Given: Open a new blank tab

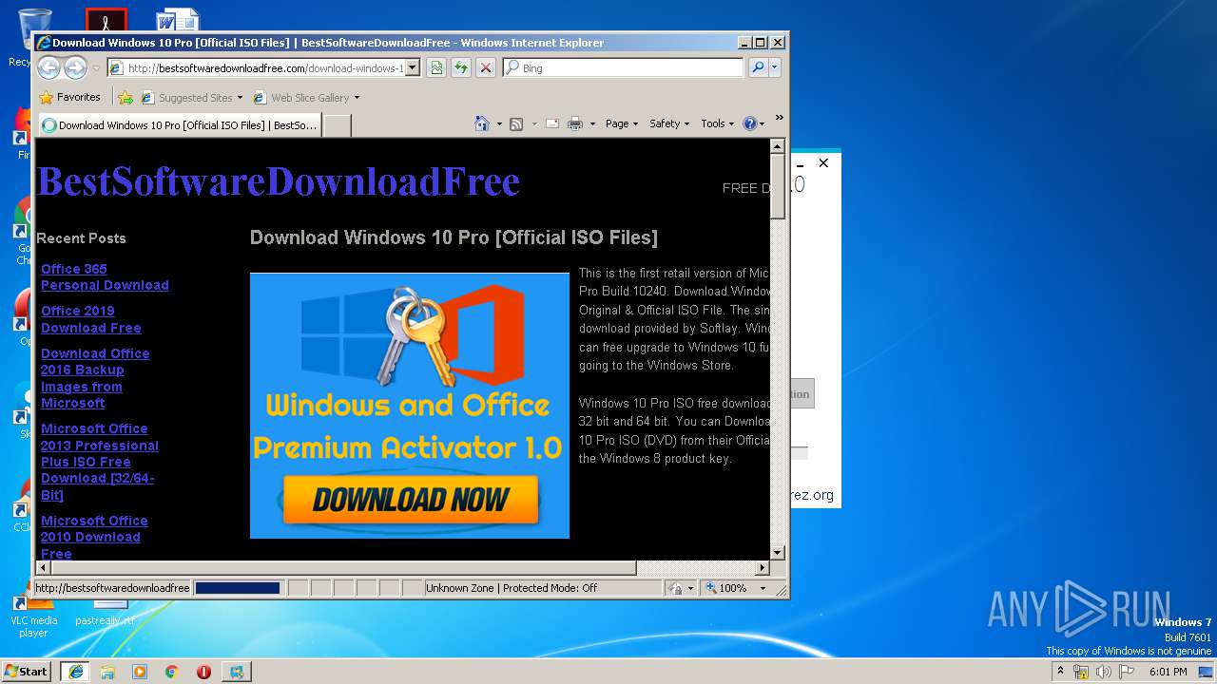Looking at the screenshot, I should pos(338,125).
